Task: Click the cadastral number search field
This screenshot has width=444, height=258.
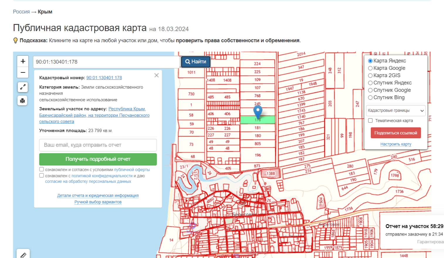Action: tap(106, 62)
